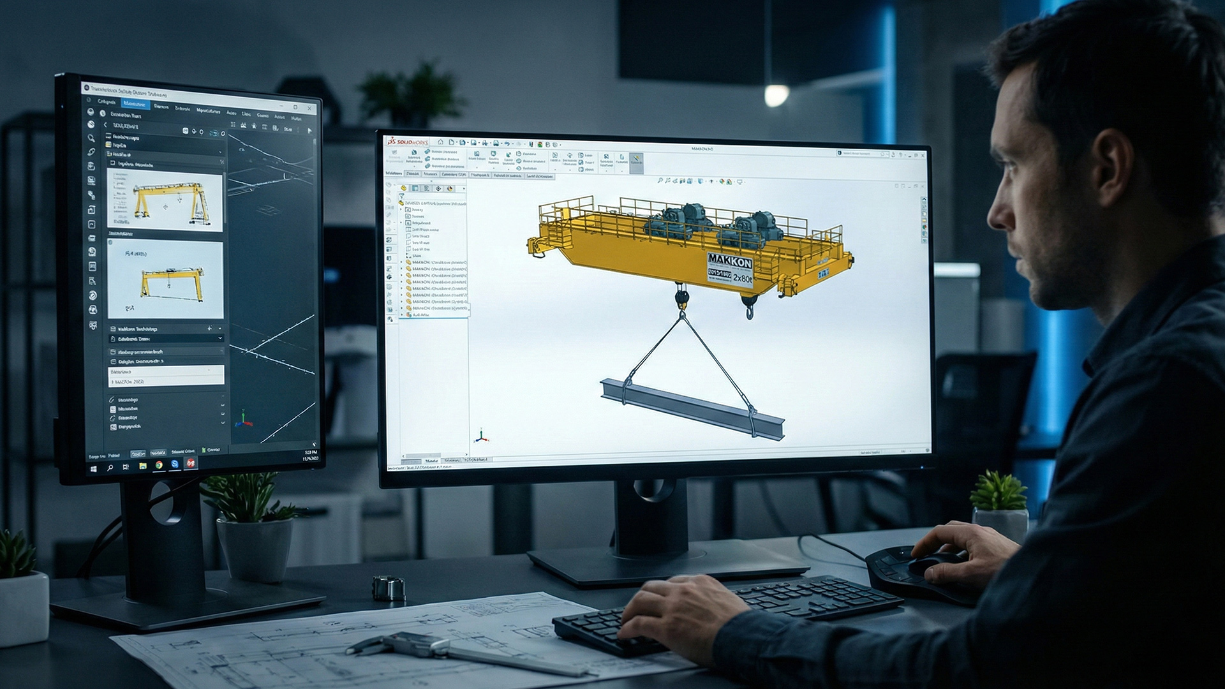Click the filter funnel icon above the feature tree
1225x689 pixels.
(401, 195)
